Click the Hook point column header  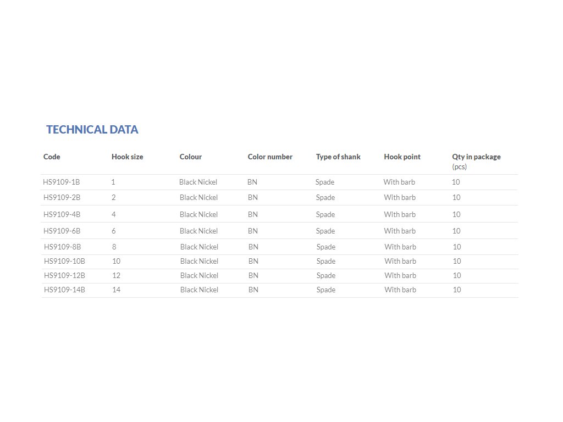[x=402, y=157]
